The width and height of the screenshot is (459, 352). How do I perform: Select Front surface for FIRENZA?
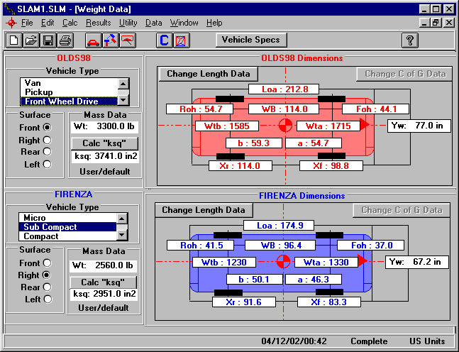pyautogui.click(x=47, y=263)
